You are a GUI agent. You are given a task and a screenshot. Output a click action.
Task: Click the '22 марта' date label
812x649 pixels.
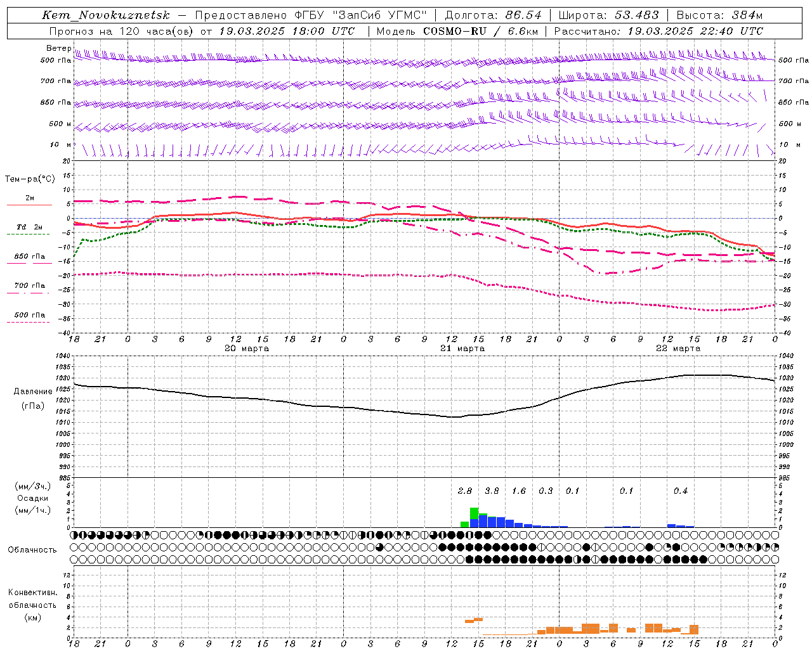678,349
